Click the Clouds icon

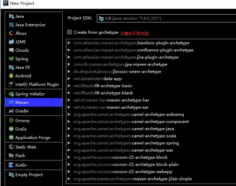pos(11,50)
